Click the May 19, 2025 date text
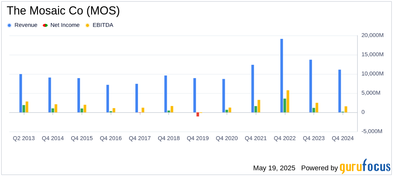393x176 pixels. coord(274,168)
